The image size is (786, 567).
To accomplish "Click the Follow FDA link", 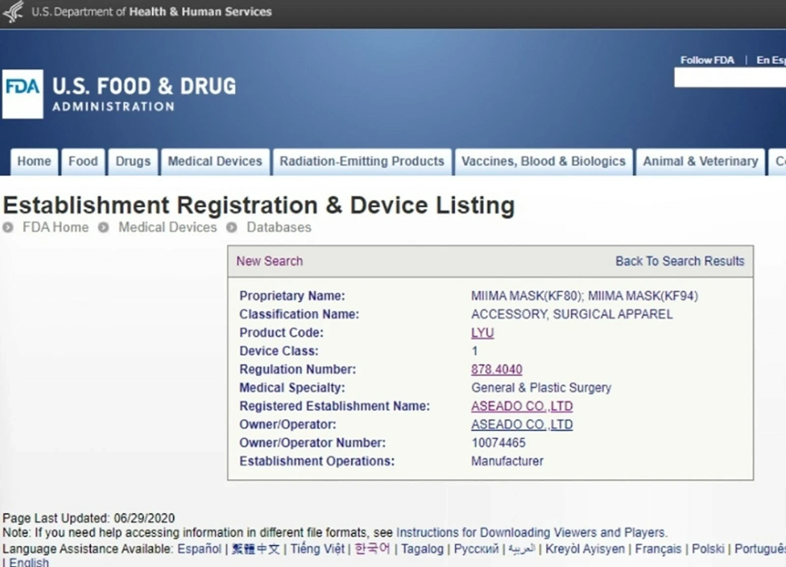I will (707, 60).
